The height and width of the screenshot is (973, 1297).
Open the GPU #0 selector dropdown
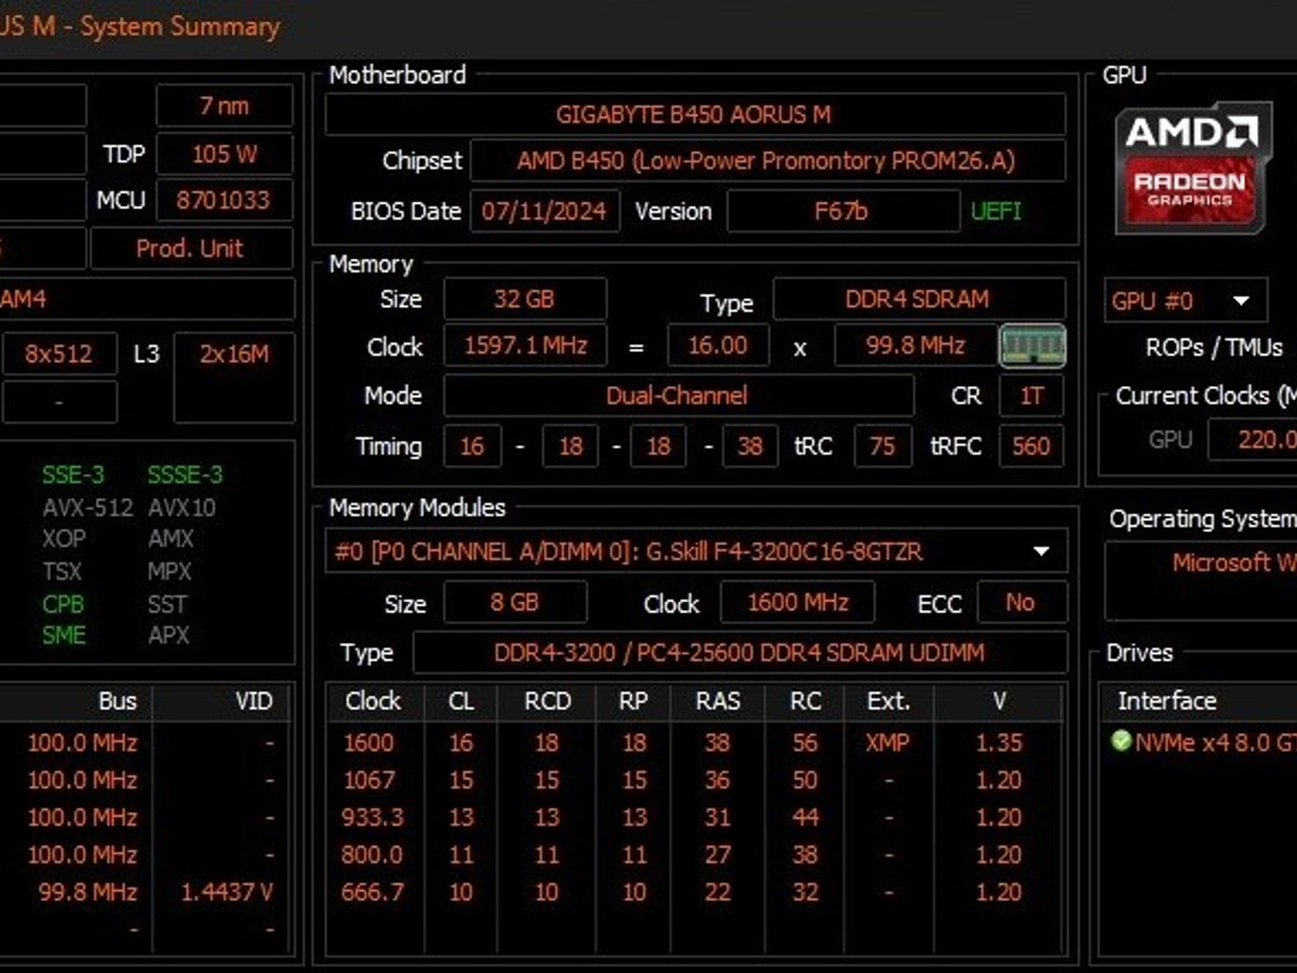pos(1186,300)
